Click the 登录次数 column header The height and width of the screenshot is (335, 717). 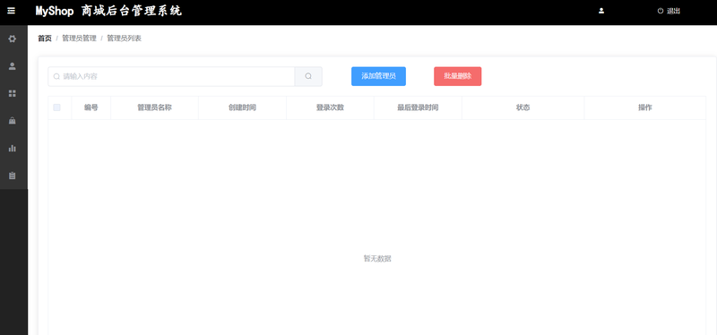[330, 107]
